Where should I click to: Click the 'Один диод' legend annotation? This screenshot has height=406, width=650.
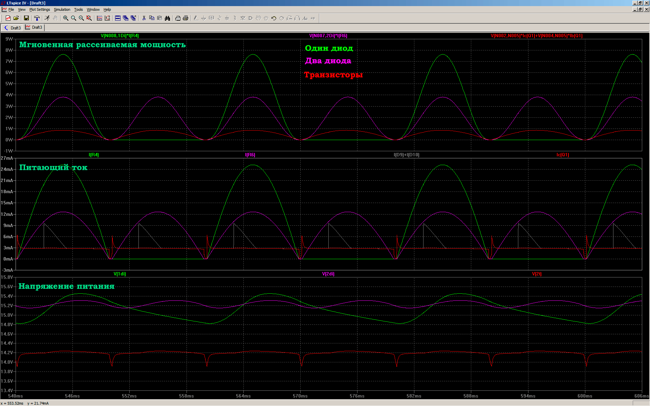coord(329,48)
